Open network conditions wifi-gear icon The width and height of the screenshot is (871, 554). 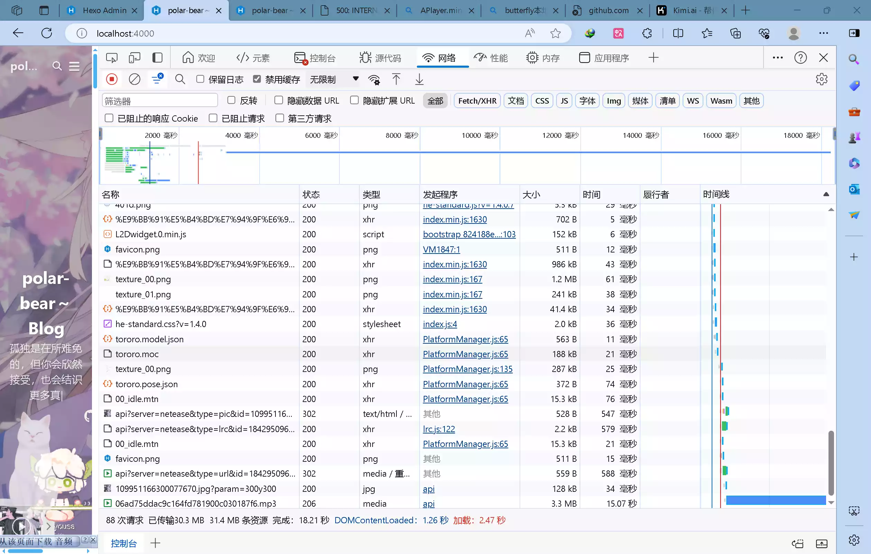pyautogui.click(x=374, y=79)
